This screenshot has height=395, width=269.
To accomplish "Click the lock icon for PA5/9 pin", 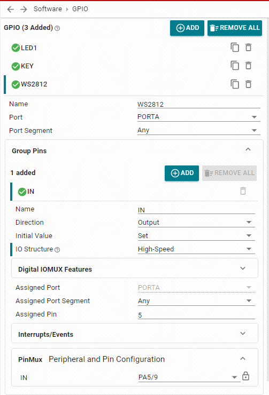I will (x=245, y=376).
